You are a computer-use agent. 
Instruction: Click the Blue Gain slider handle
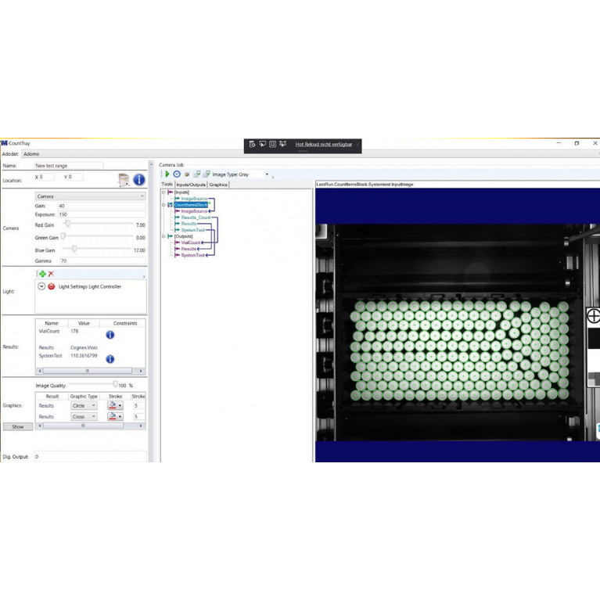point(74,250)
